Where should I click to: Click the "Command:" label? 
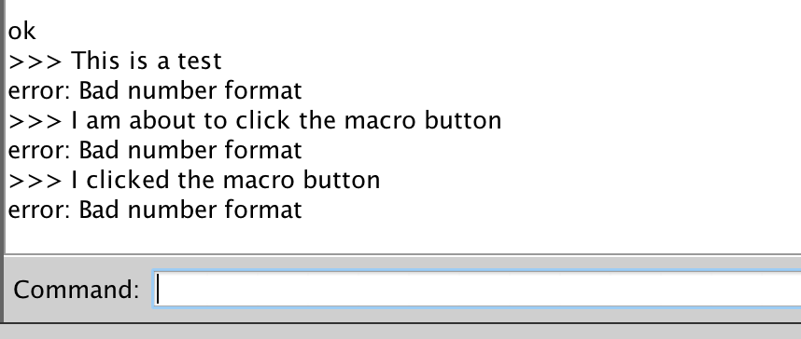pyautogui.click(x=77, y=290)
